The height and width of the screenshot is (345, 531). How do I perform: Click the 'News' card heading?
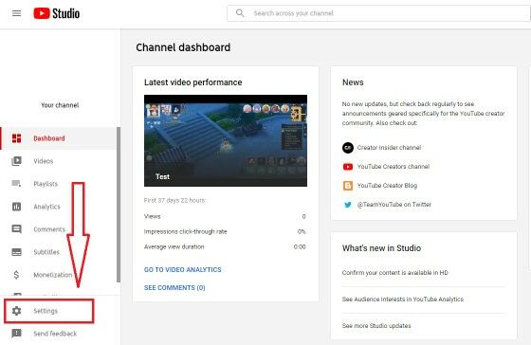click(x=353, y=82)
